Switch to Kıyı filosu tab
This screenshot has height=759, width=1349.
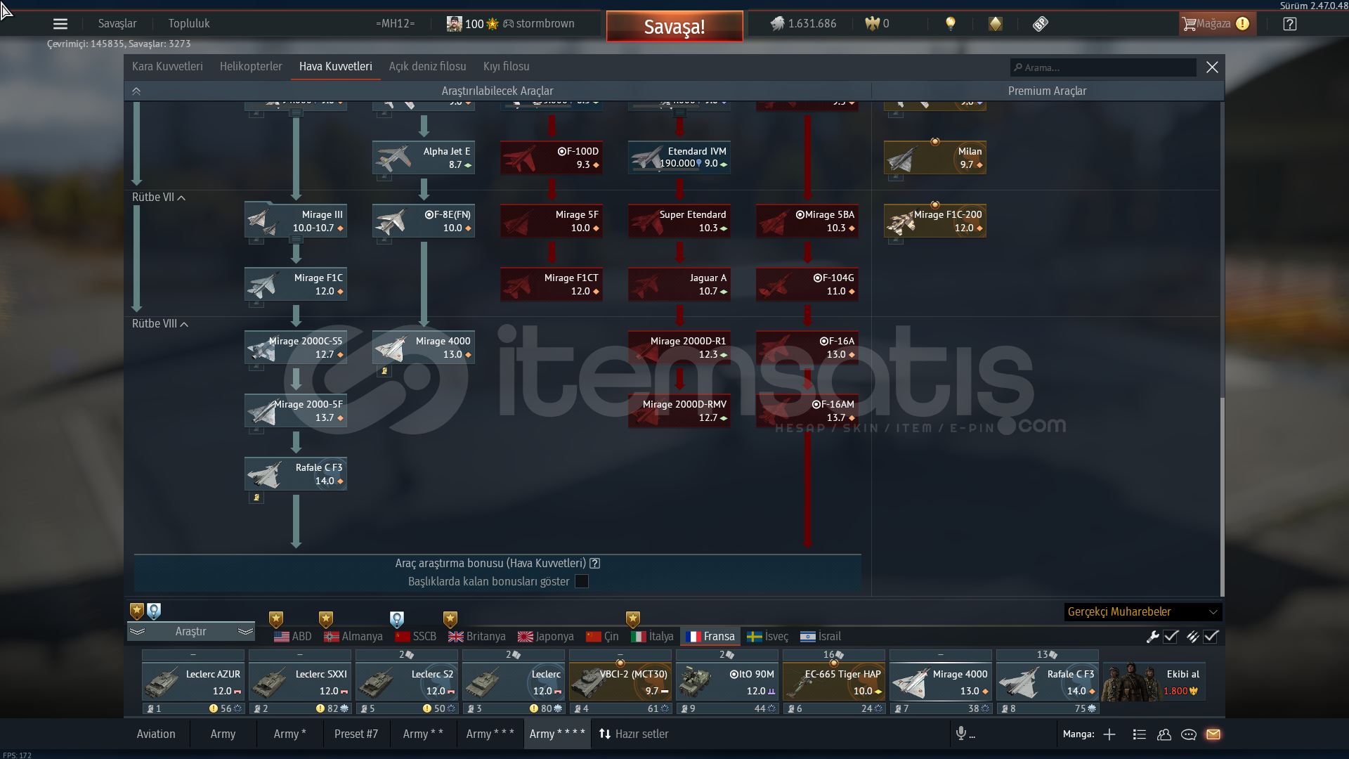506,67
